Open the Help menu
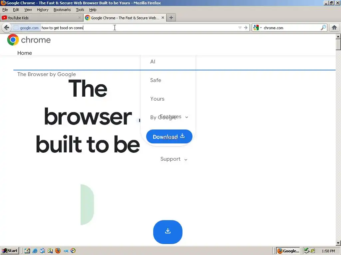 [93, 10]
